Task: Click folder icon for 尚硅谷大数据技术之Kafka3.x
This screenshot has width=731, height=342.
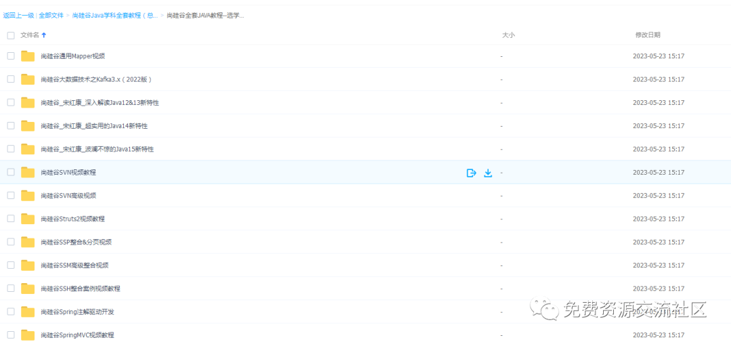Action: pyautogui.click(x=28, y=79)
